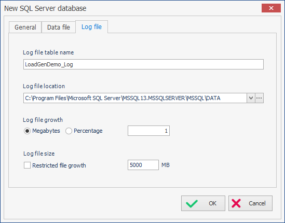Screen dimensions: 285x223
Task: Select the Log file tab
Action: pos(91,27)
